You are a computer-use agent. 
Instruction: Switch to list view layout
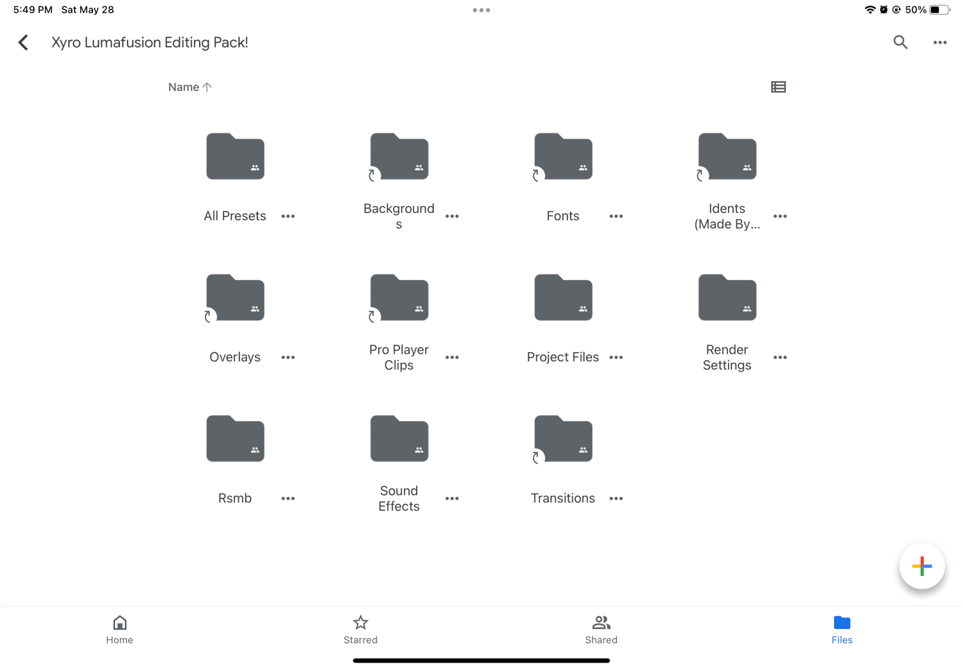[778, 87]
